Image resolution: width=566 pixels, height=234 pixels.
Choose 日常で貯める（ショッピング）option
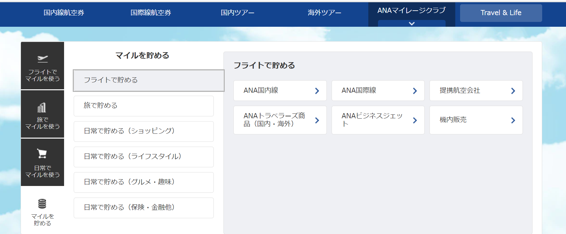click(x=144, y=131)
